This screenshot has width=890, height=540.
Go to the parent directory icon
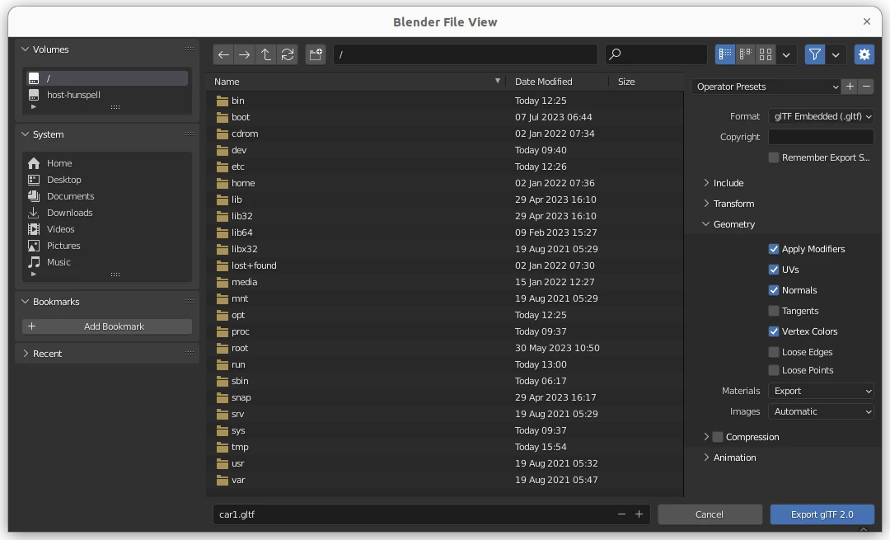[x=265, y=54]
